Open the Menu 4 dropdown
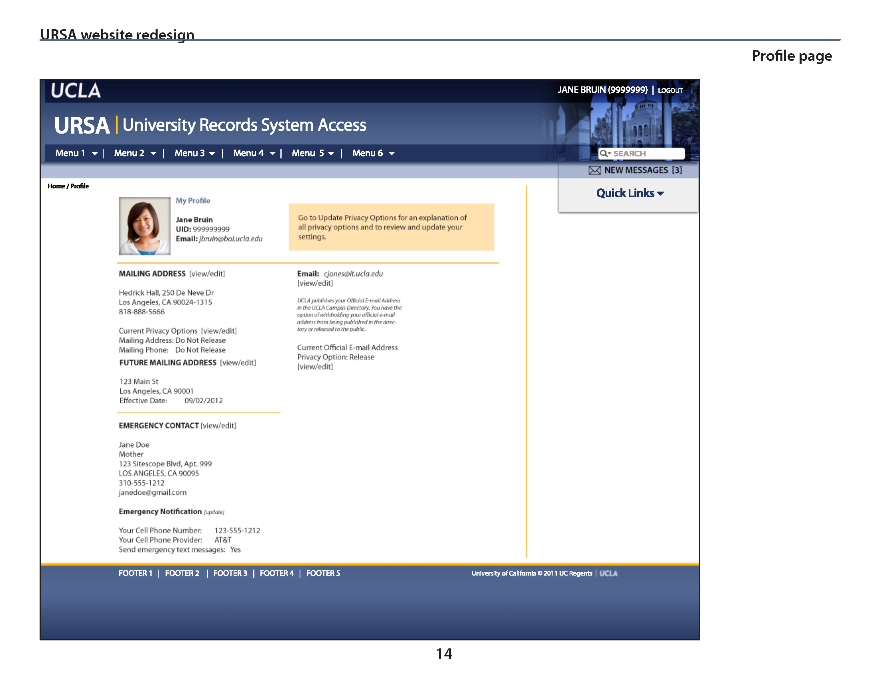Screen dimensions: 880x680 254,153
